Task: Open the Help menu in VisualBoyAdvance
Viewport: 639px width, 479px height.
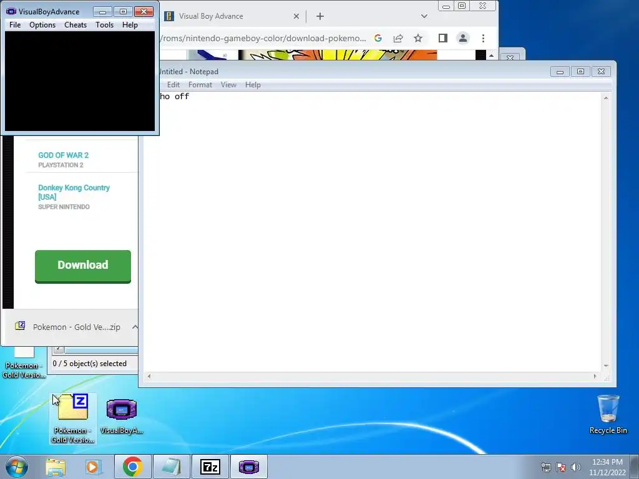Action: click(x=130, y=25)
